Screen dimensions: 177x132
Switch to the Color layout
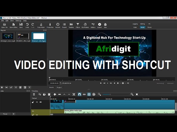[135, 27]
